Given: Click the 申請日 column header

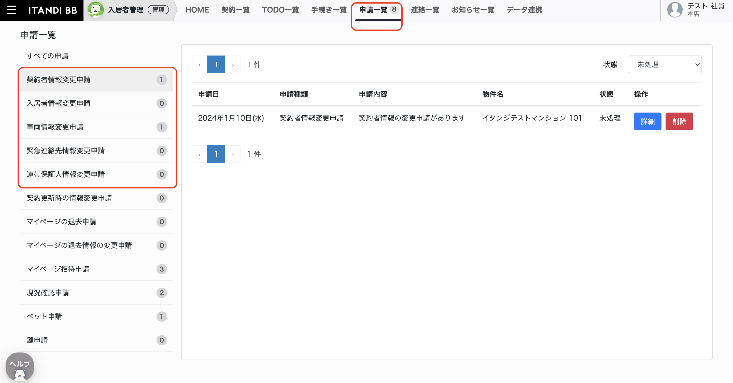Looking at the screenshot, I should click(x=208, y=94).
